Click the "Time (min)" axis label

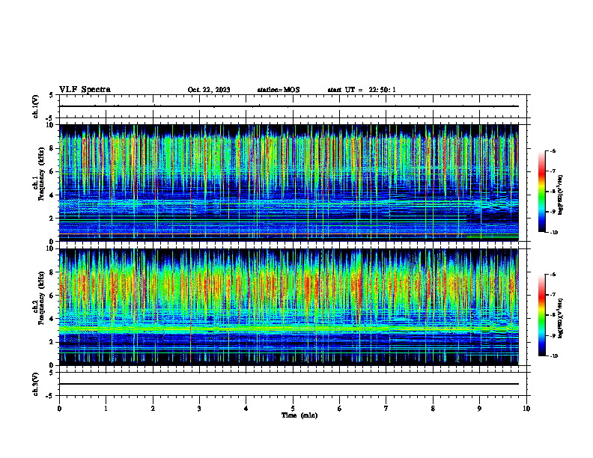[299, 415]
